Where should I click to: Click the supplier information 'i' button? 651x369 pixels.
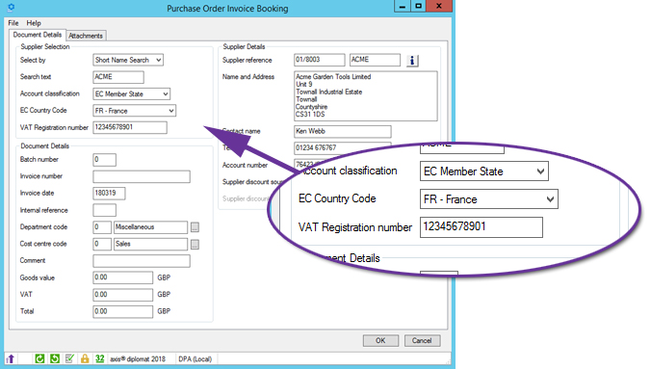(412, 61)
